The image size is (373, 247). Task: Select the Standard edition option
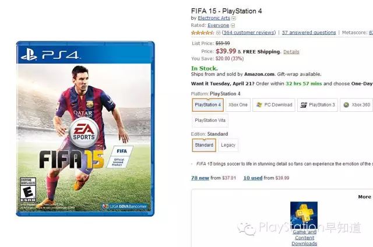point(204,145)
